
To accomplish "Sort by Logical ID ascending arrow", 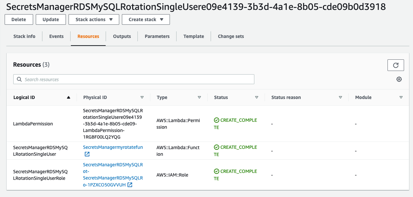I will pyautogui.click(x=69, y=97).
